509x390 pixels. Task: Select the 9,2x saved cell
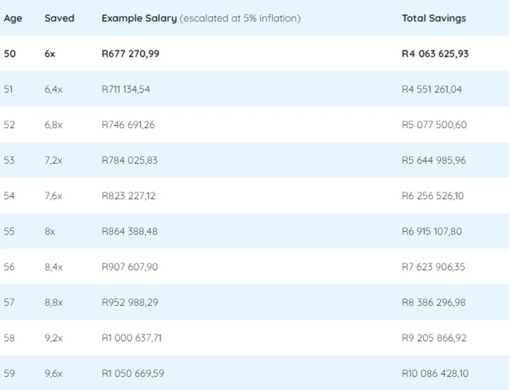coord(53,338)
